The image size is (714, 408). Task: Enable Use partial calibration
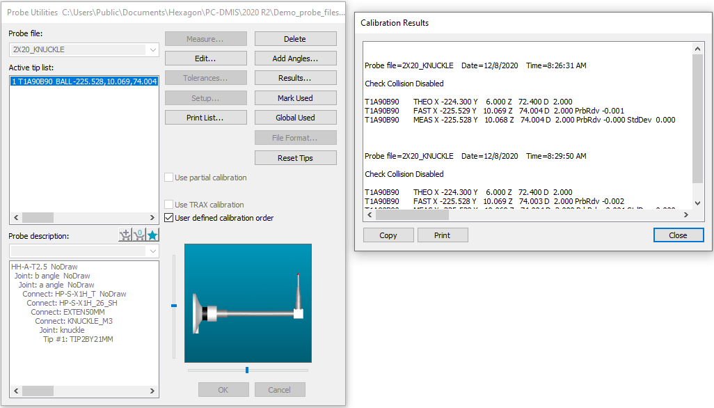click(168, 177)
